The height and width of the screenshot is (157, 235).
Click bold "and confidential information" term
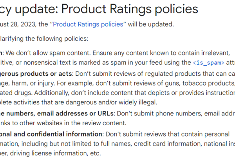point(58,134)
